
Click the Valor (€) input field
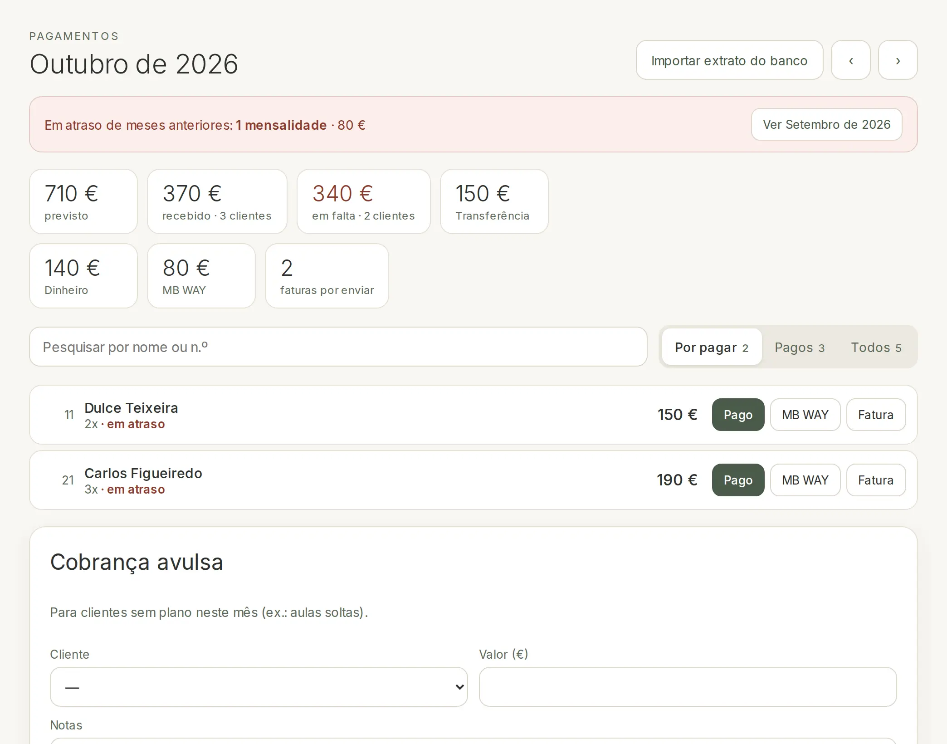pyautogui.click(x=688, y=687)
